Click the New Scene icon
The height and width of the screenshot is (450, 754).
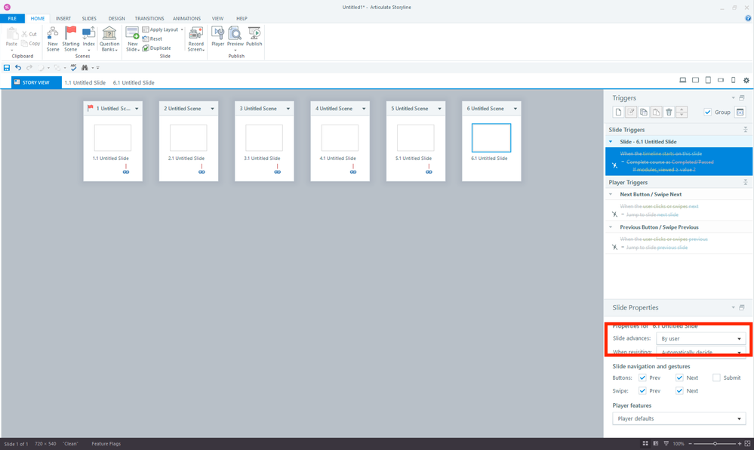pyautogui.click(x=53, y=37)
